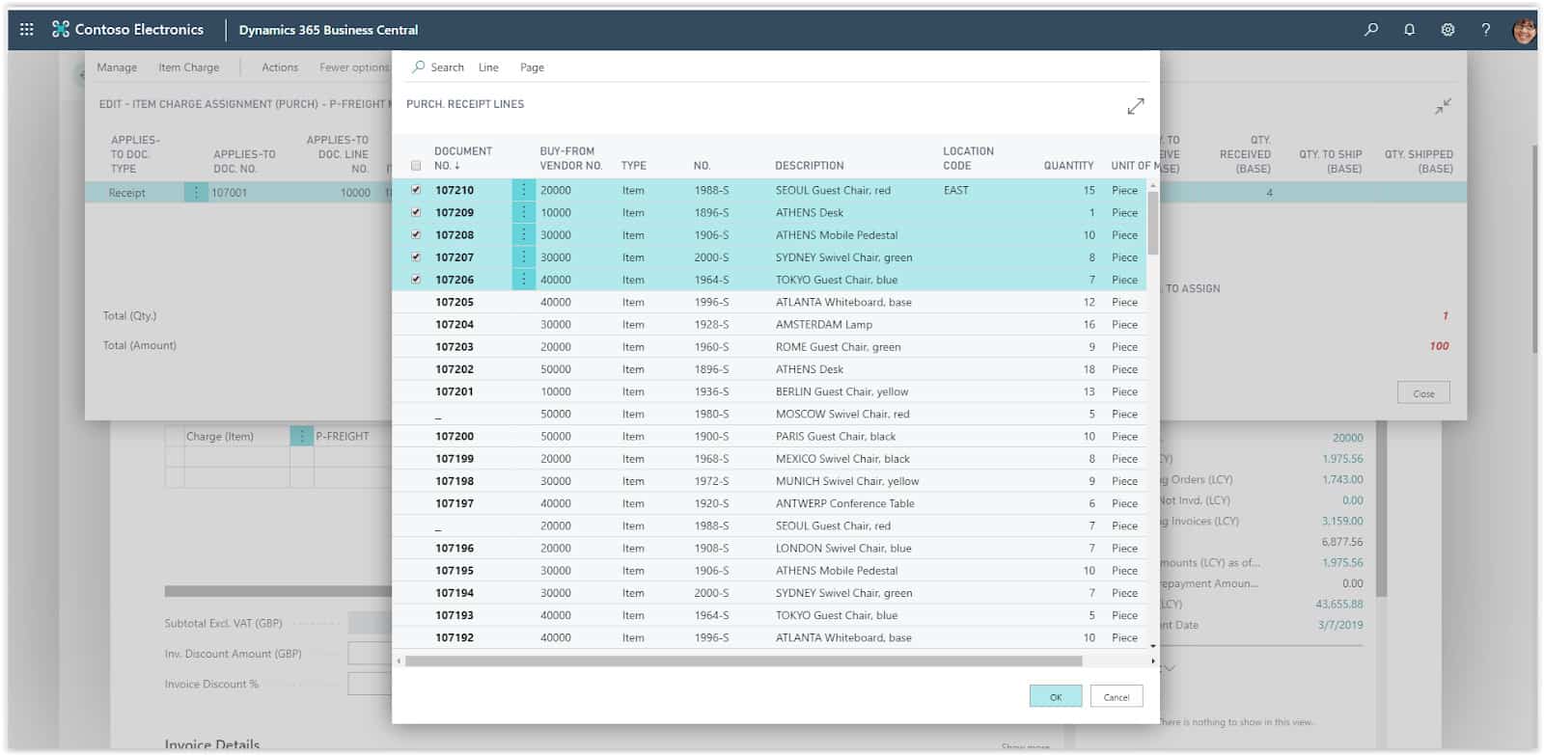1544x755 pixels.
Task: Open the Location Code column header menu
Action: (968, 158)
